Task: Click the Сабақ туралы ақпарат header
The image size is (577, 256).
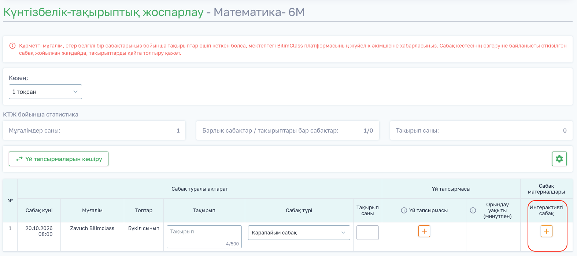Action: click(200, 189)
